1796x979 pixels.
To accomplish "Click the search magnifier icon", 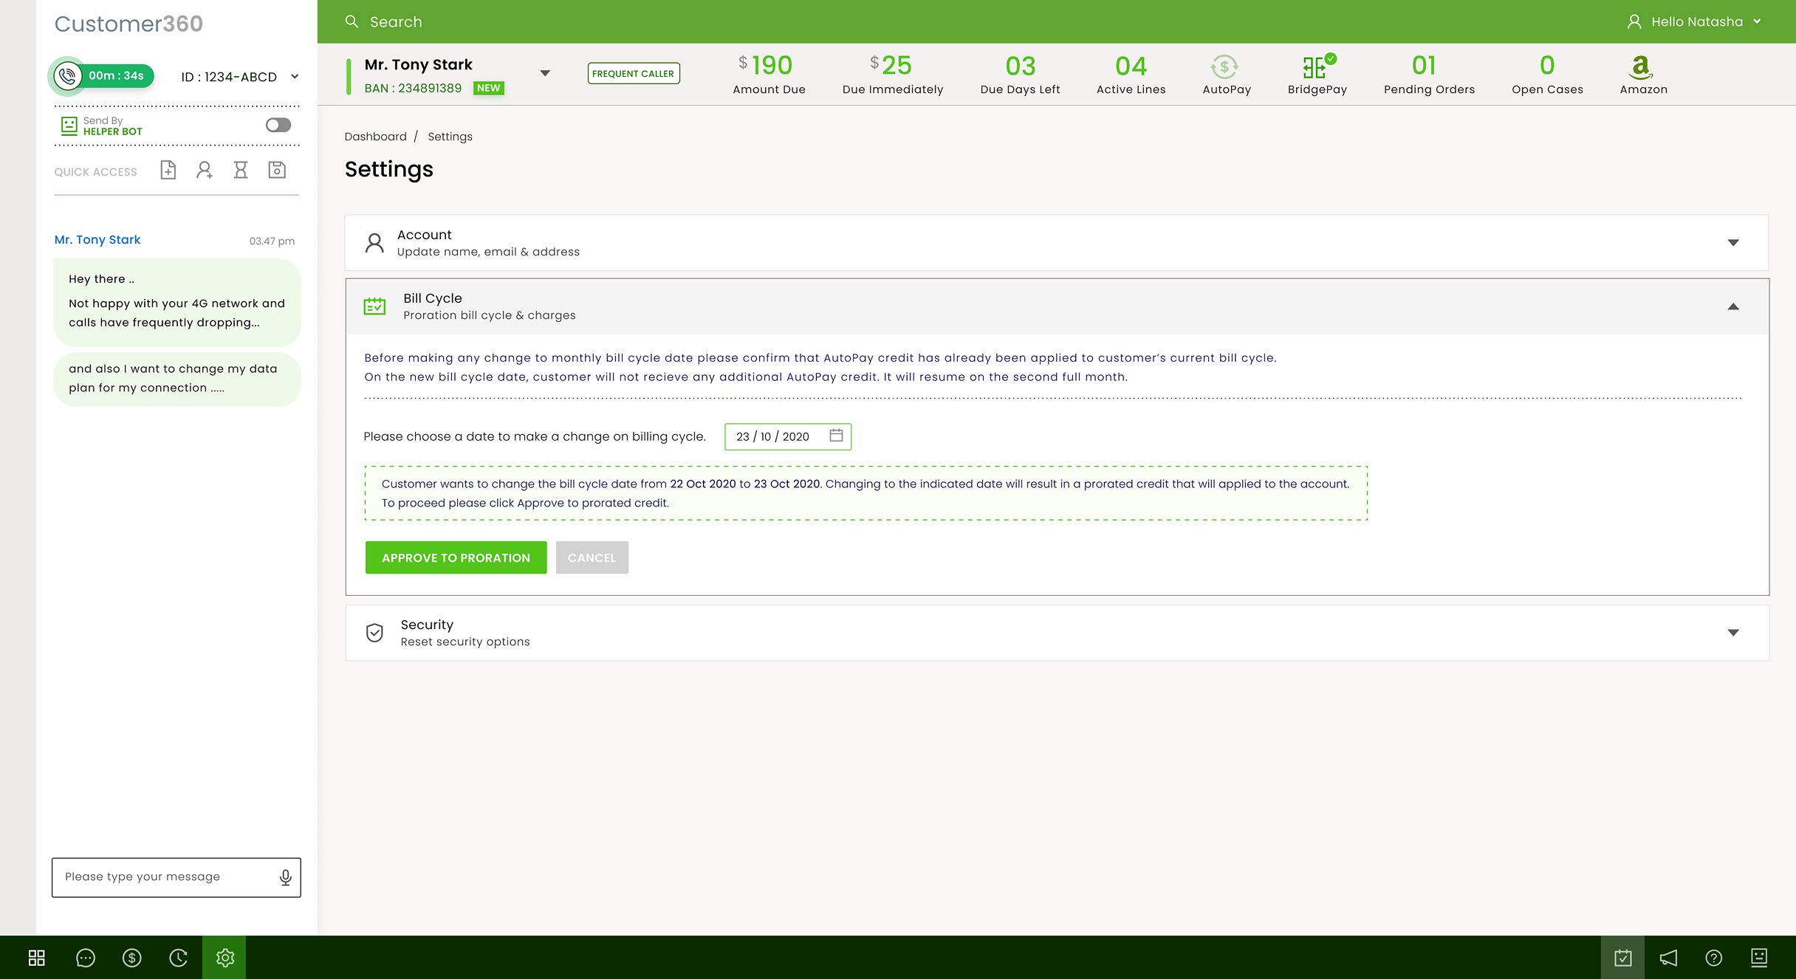I will tap(352, 21).
